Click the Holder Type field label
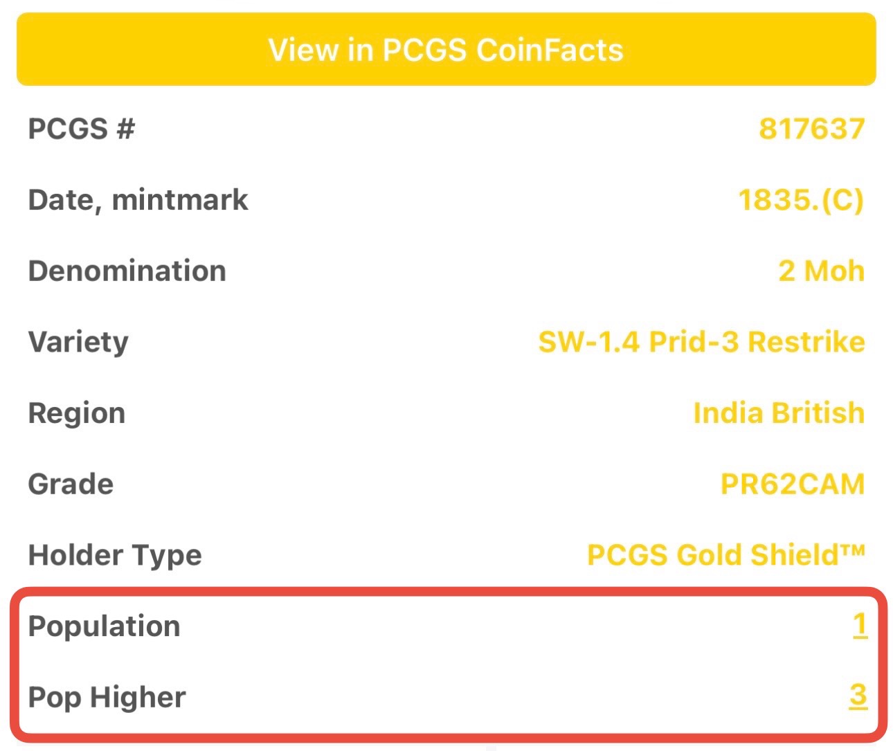The height and width of the screenshot is (751, 893). 115,556
